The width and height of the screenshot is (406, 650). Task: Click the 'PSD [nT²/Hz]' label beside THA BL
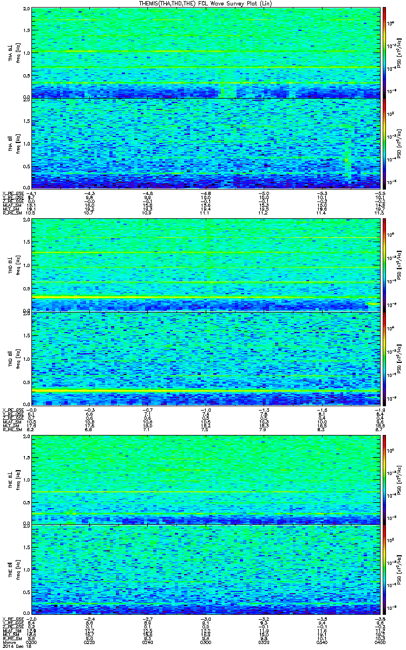(x=399, y=53)
